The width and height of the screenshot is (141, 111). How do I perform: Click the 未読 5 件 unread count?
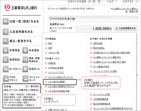(x=133, y=12)
